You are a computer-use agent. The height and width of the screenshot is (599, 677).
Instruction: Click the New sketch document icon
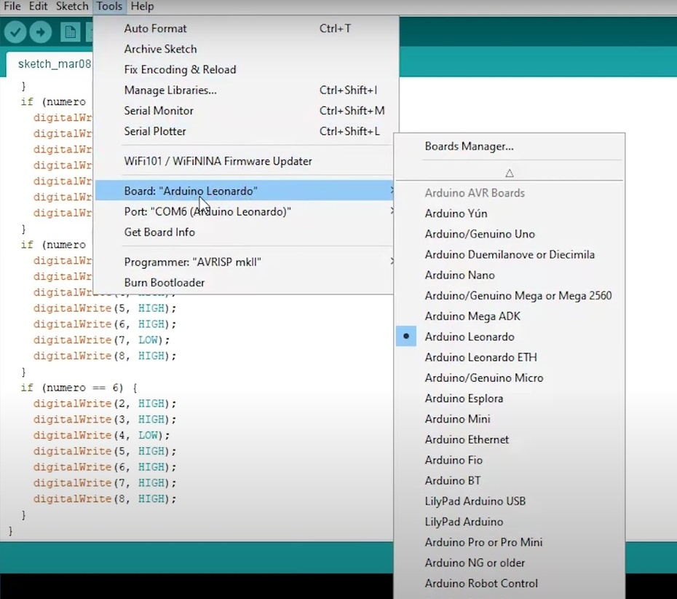click(x=71, y=32)
